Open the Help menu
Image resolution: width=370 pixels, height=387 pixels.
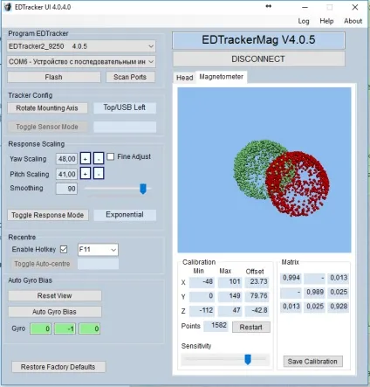(x=326, y=21)
